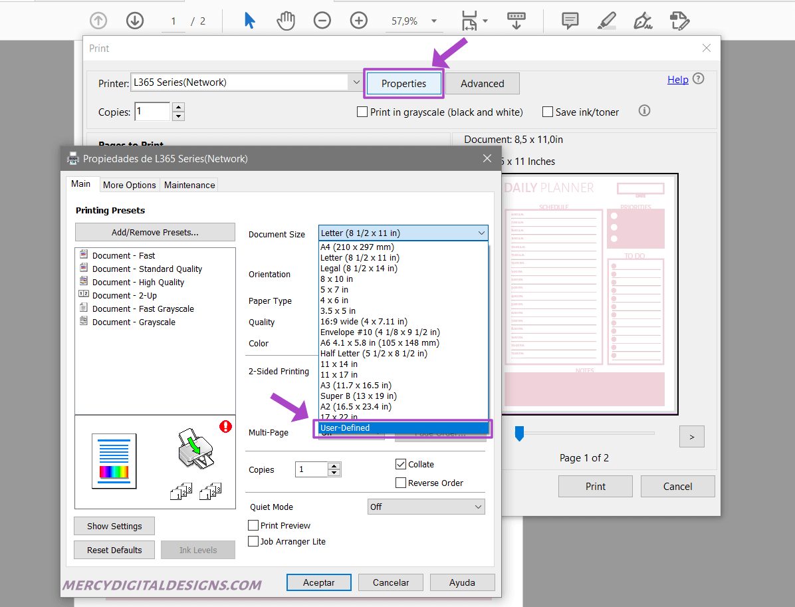
Task: Enable Print in grayscale (black and white)
Action: [x=362, y=112]
